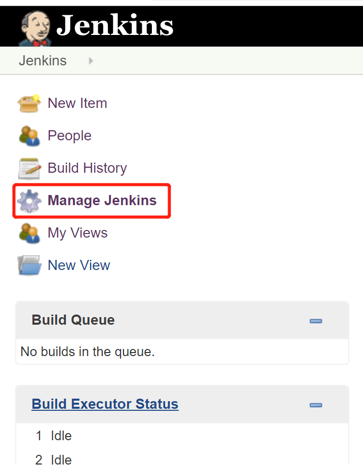Click the Jenkins breadcrumb link
The height and width of the screenshot is (465, 363).
pos(43,60)
